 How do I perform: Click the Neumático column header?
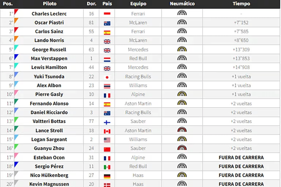(x=182, y=4)
